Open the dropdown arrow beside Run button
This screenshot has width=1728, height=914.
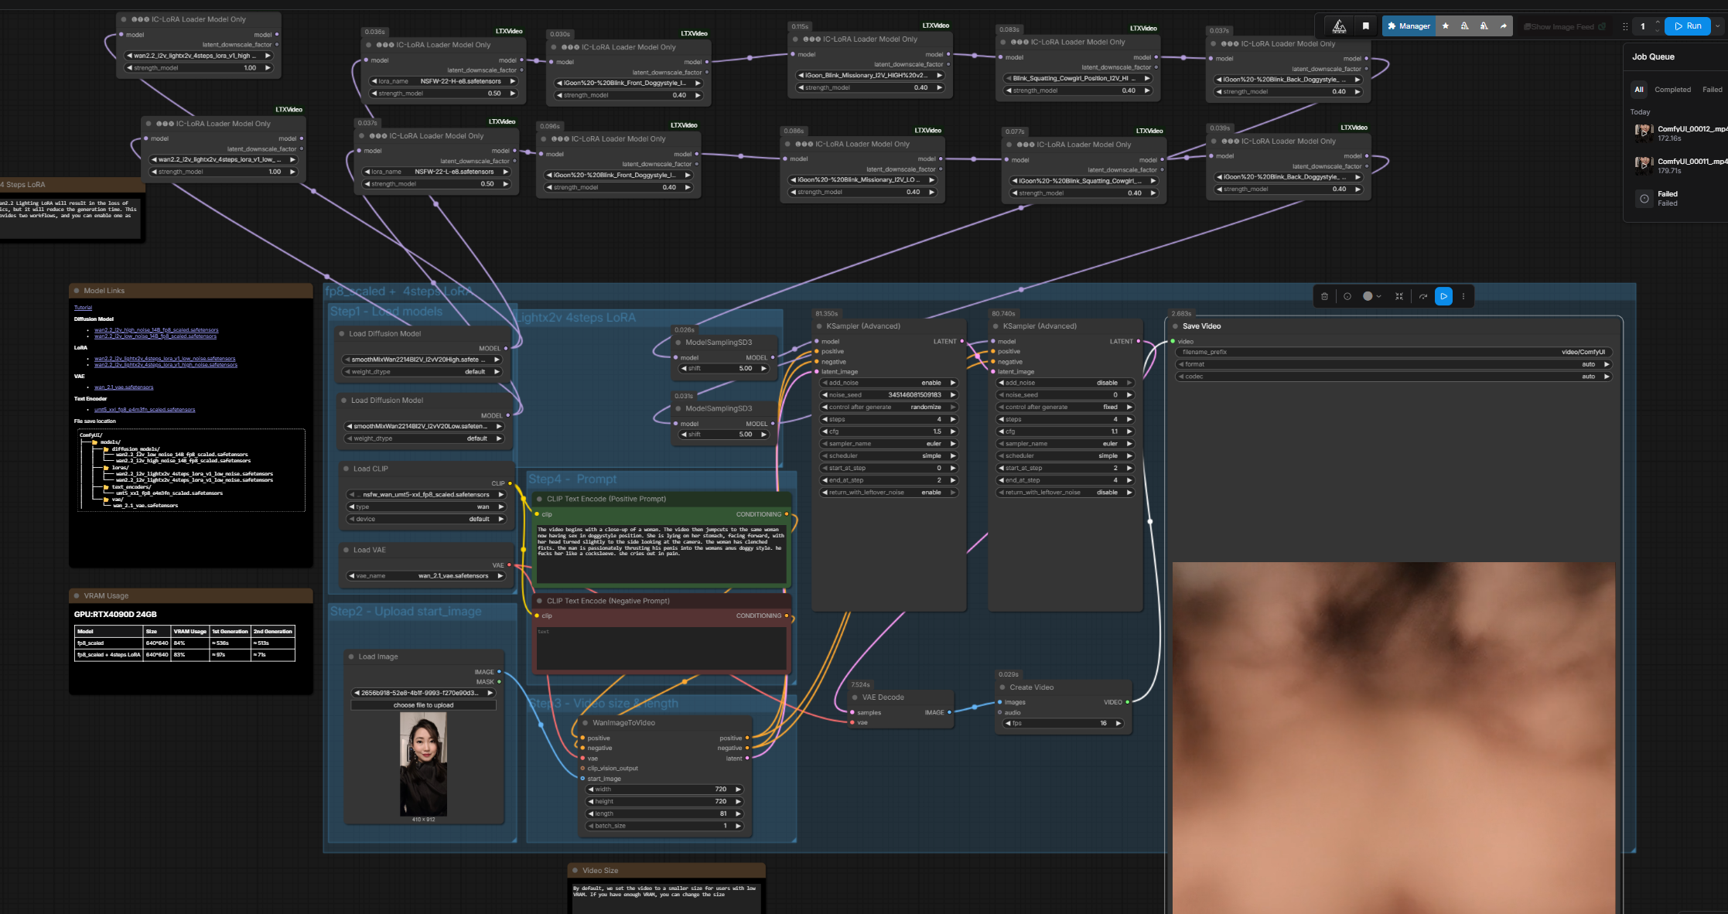(1718, 26)
